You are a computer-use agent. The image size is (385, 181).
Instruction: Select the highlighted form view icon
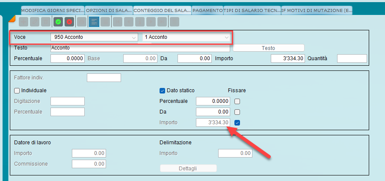point(94,21)
